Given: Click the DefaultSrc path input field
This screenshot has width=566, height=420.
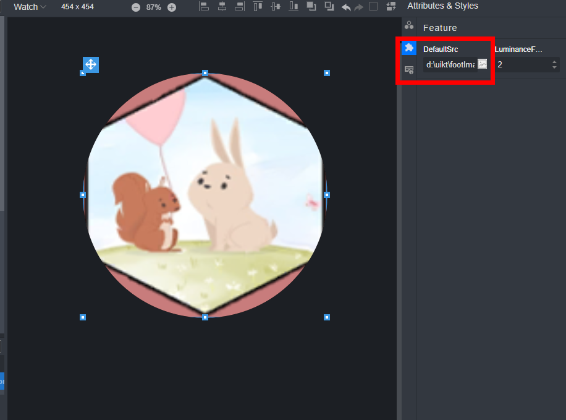Looking at the screenshot, I should click(x=450, y=64).
